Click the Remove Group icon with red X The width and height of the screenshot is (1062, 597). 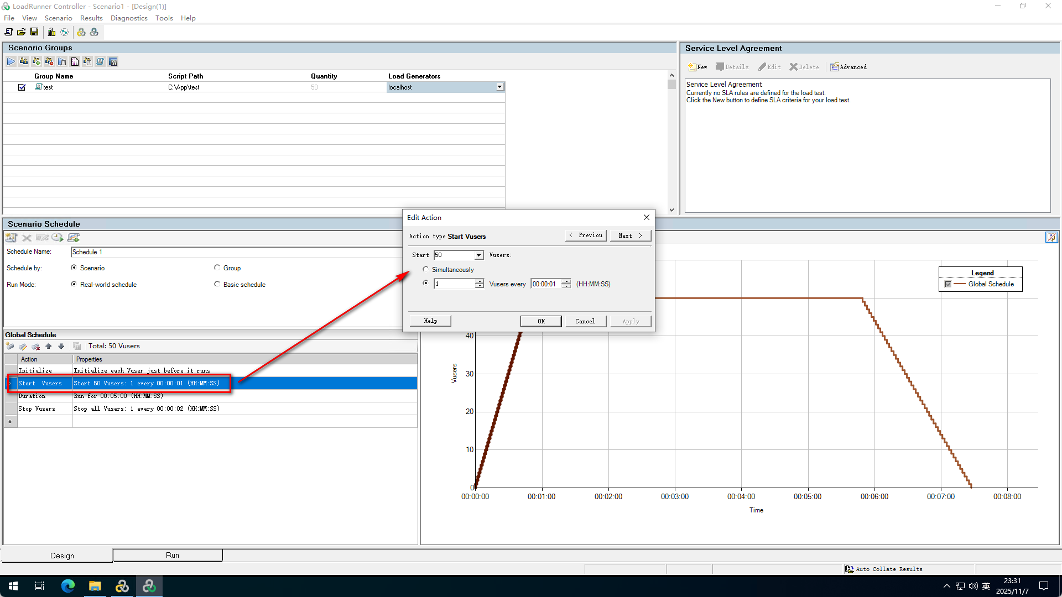49,61
